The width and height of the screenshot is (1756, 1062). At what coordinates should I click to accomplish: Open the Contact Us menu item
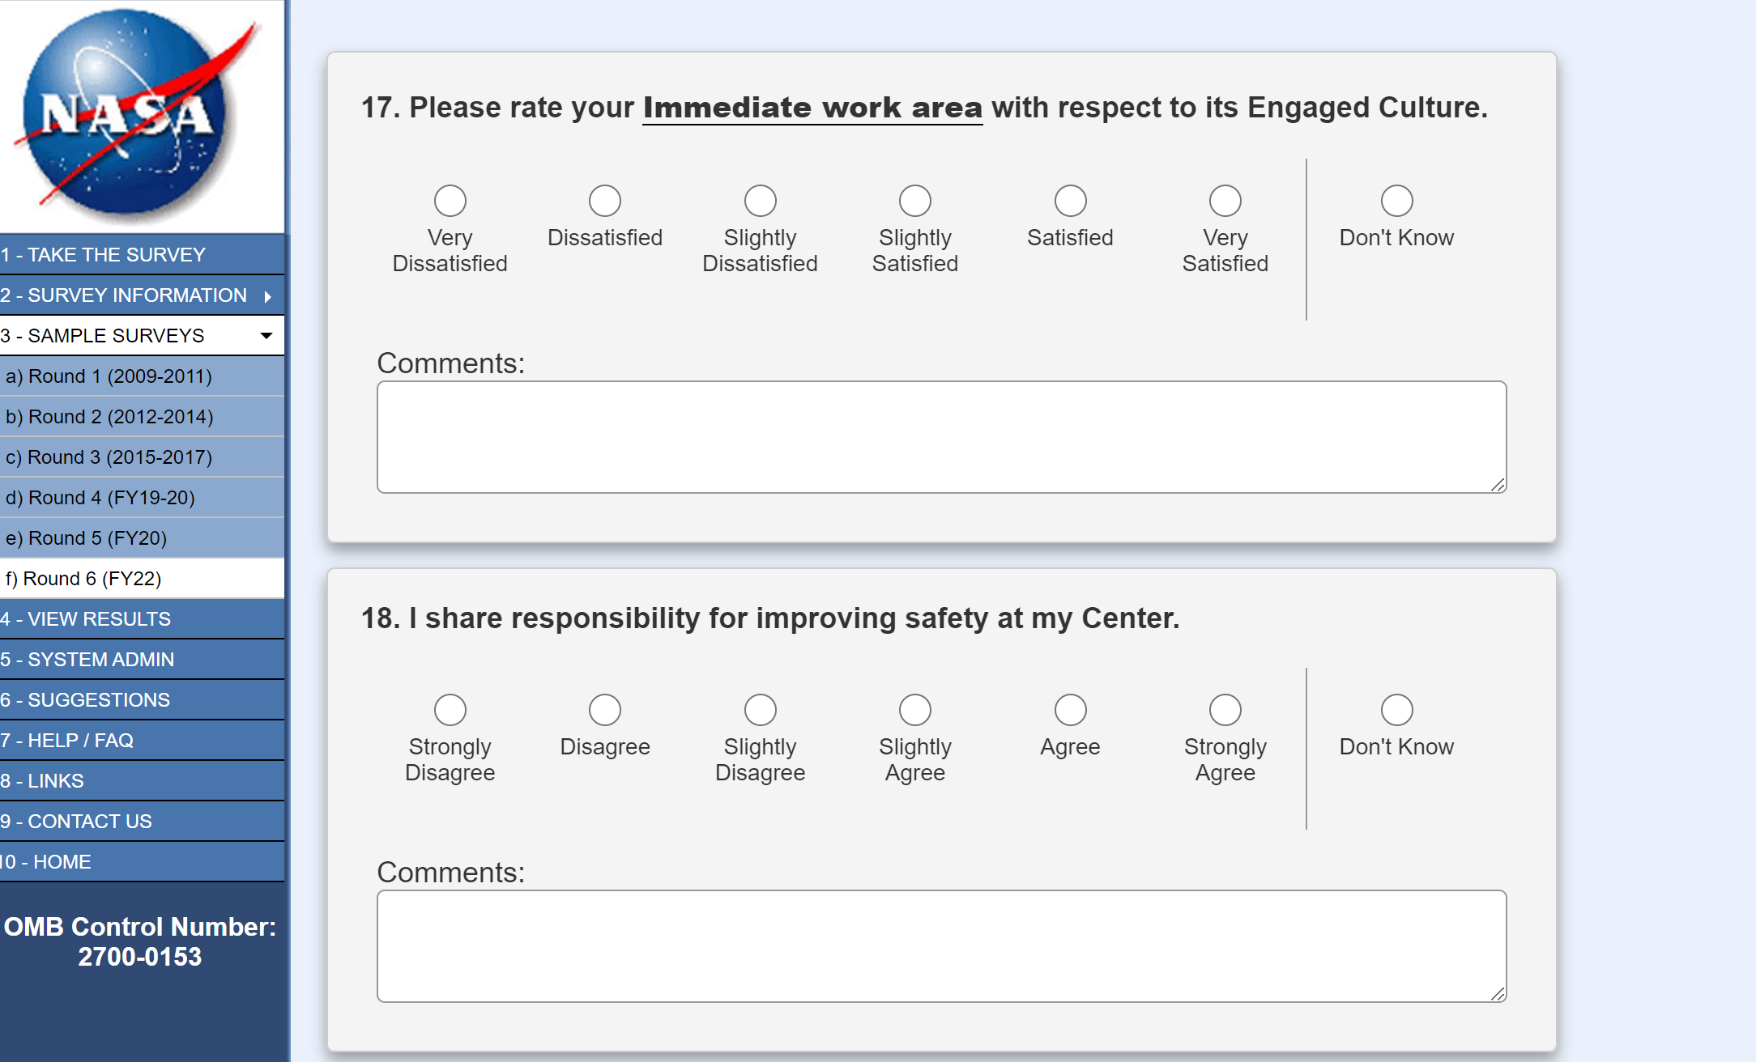point(76,822)
